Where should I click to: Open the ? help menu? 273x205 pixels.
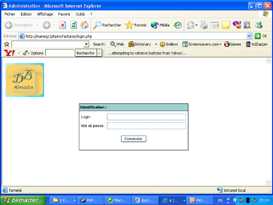[91, 14]
